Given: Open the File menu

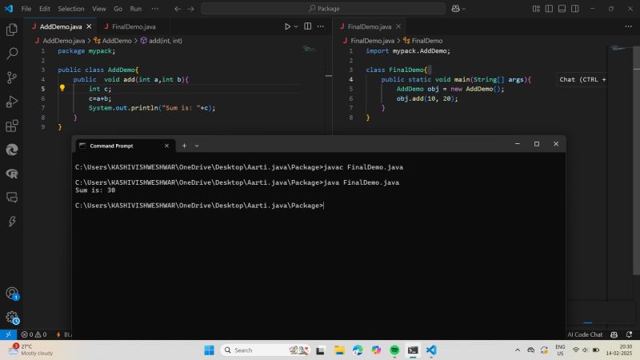Looking at the screenshot, I should coord(26,9).
